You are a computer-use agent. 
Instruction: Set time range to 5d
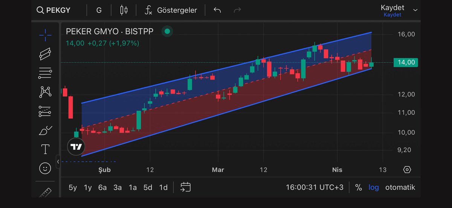point(148,187)
